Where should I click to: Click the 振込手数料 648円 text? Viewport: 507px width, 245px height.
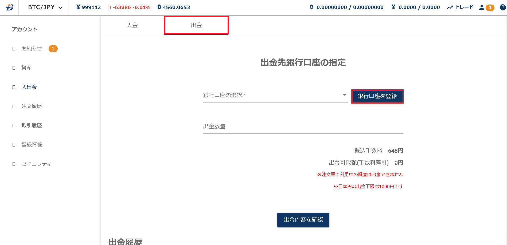pyautogui.click(x=379, y=151)
